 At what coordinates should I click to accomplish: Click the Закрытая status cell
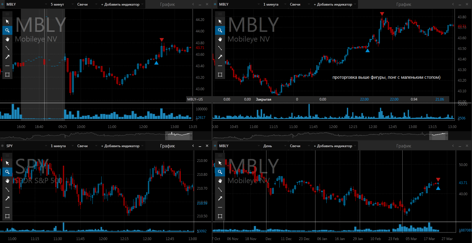coord(263,99)
